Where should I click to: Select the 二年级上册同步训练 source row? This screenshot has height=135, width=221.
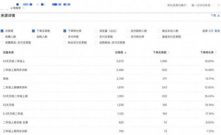pos(110,70)
